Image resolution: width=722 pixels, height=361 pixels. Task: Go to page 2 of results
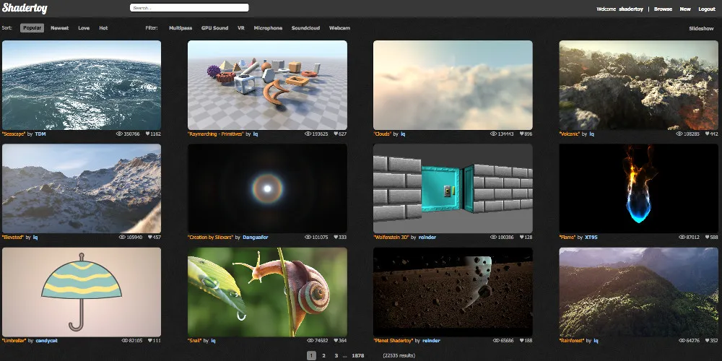323,355
